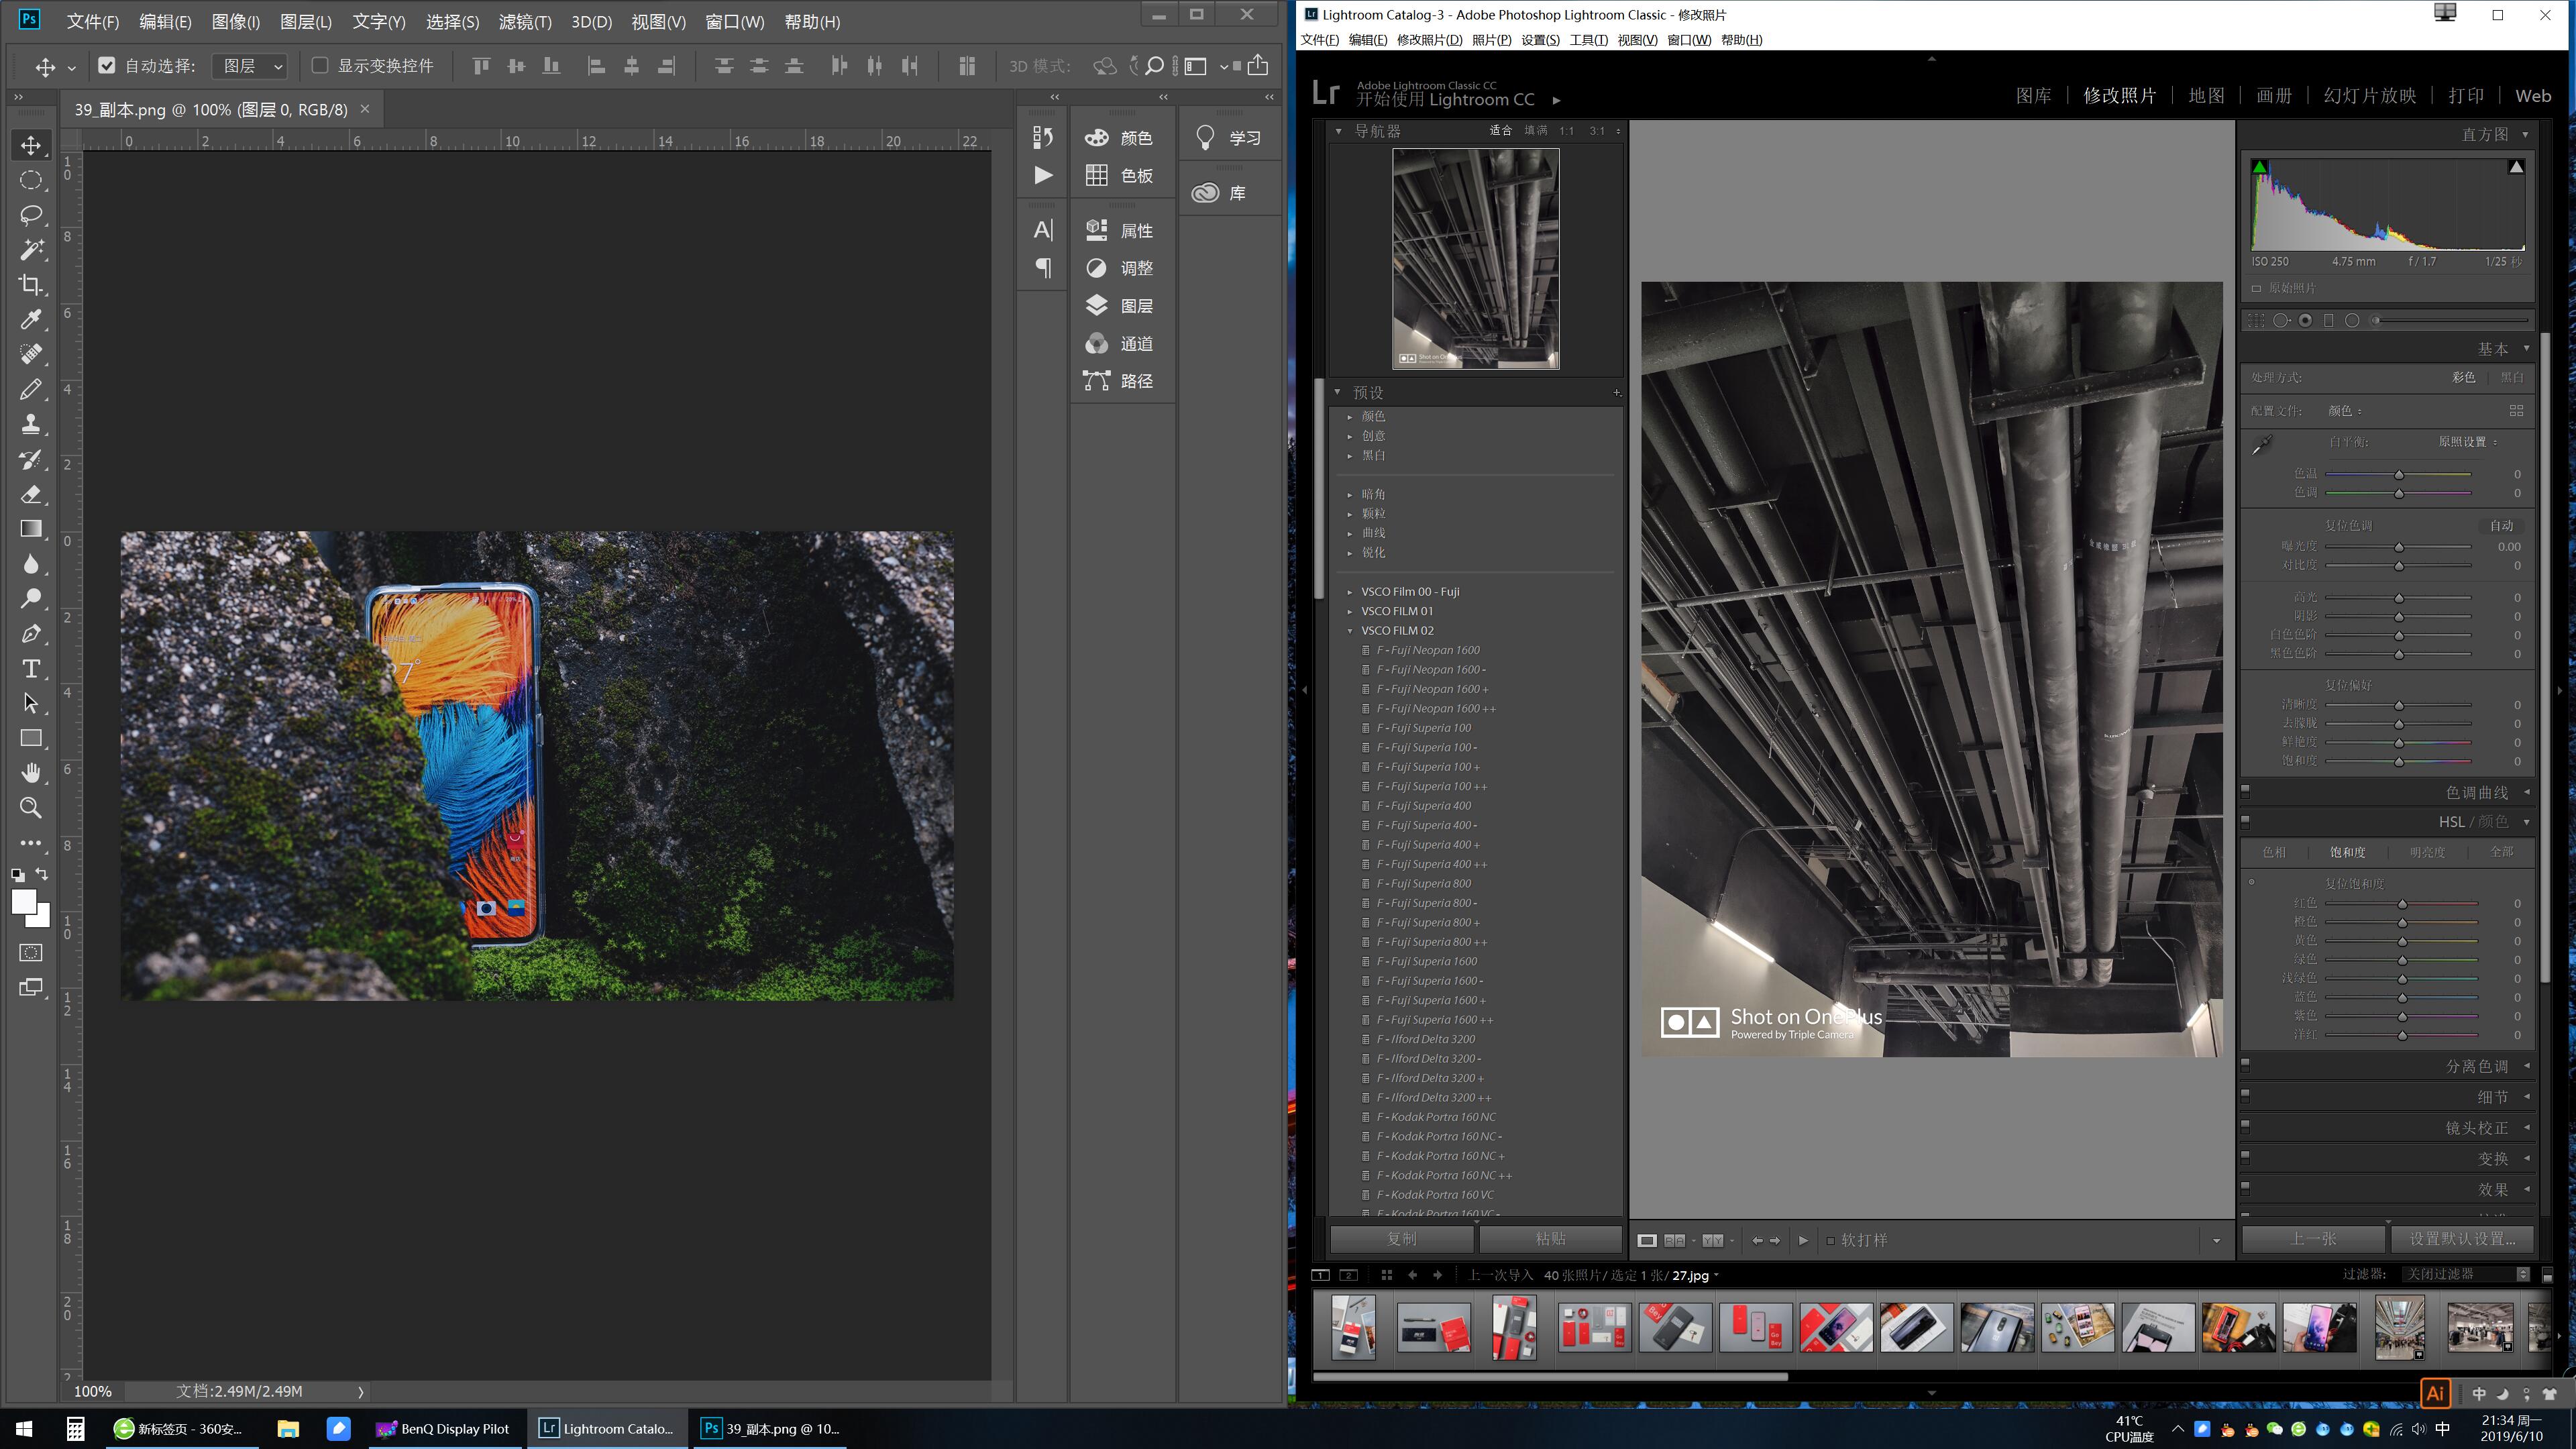This screenshot has height=1449, width=2576.
Task: Click Lightroom white balance eyedropper
Action: pos(2262,445)
